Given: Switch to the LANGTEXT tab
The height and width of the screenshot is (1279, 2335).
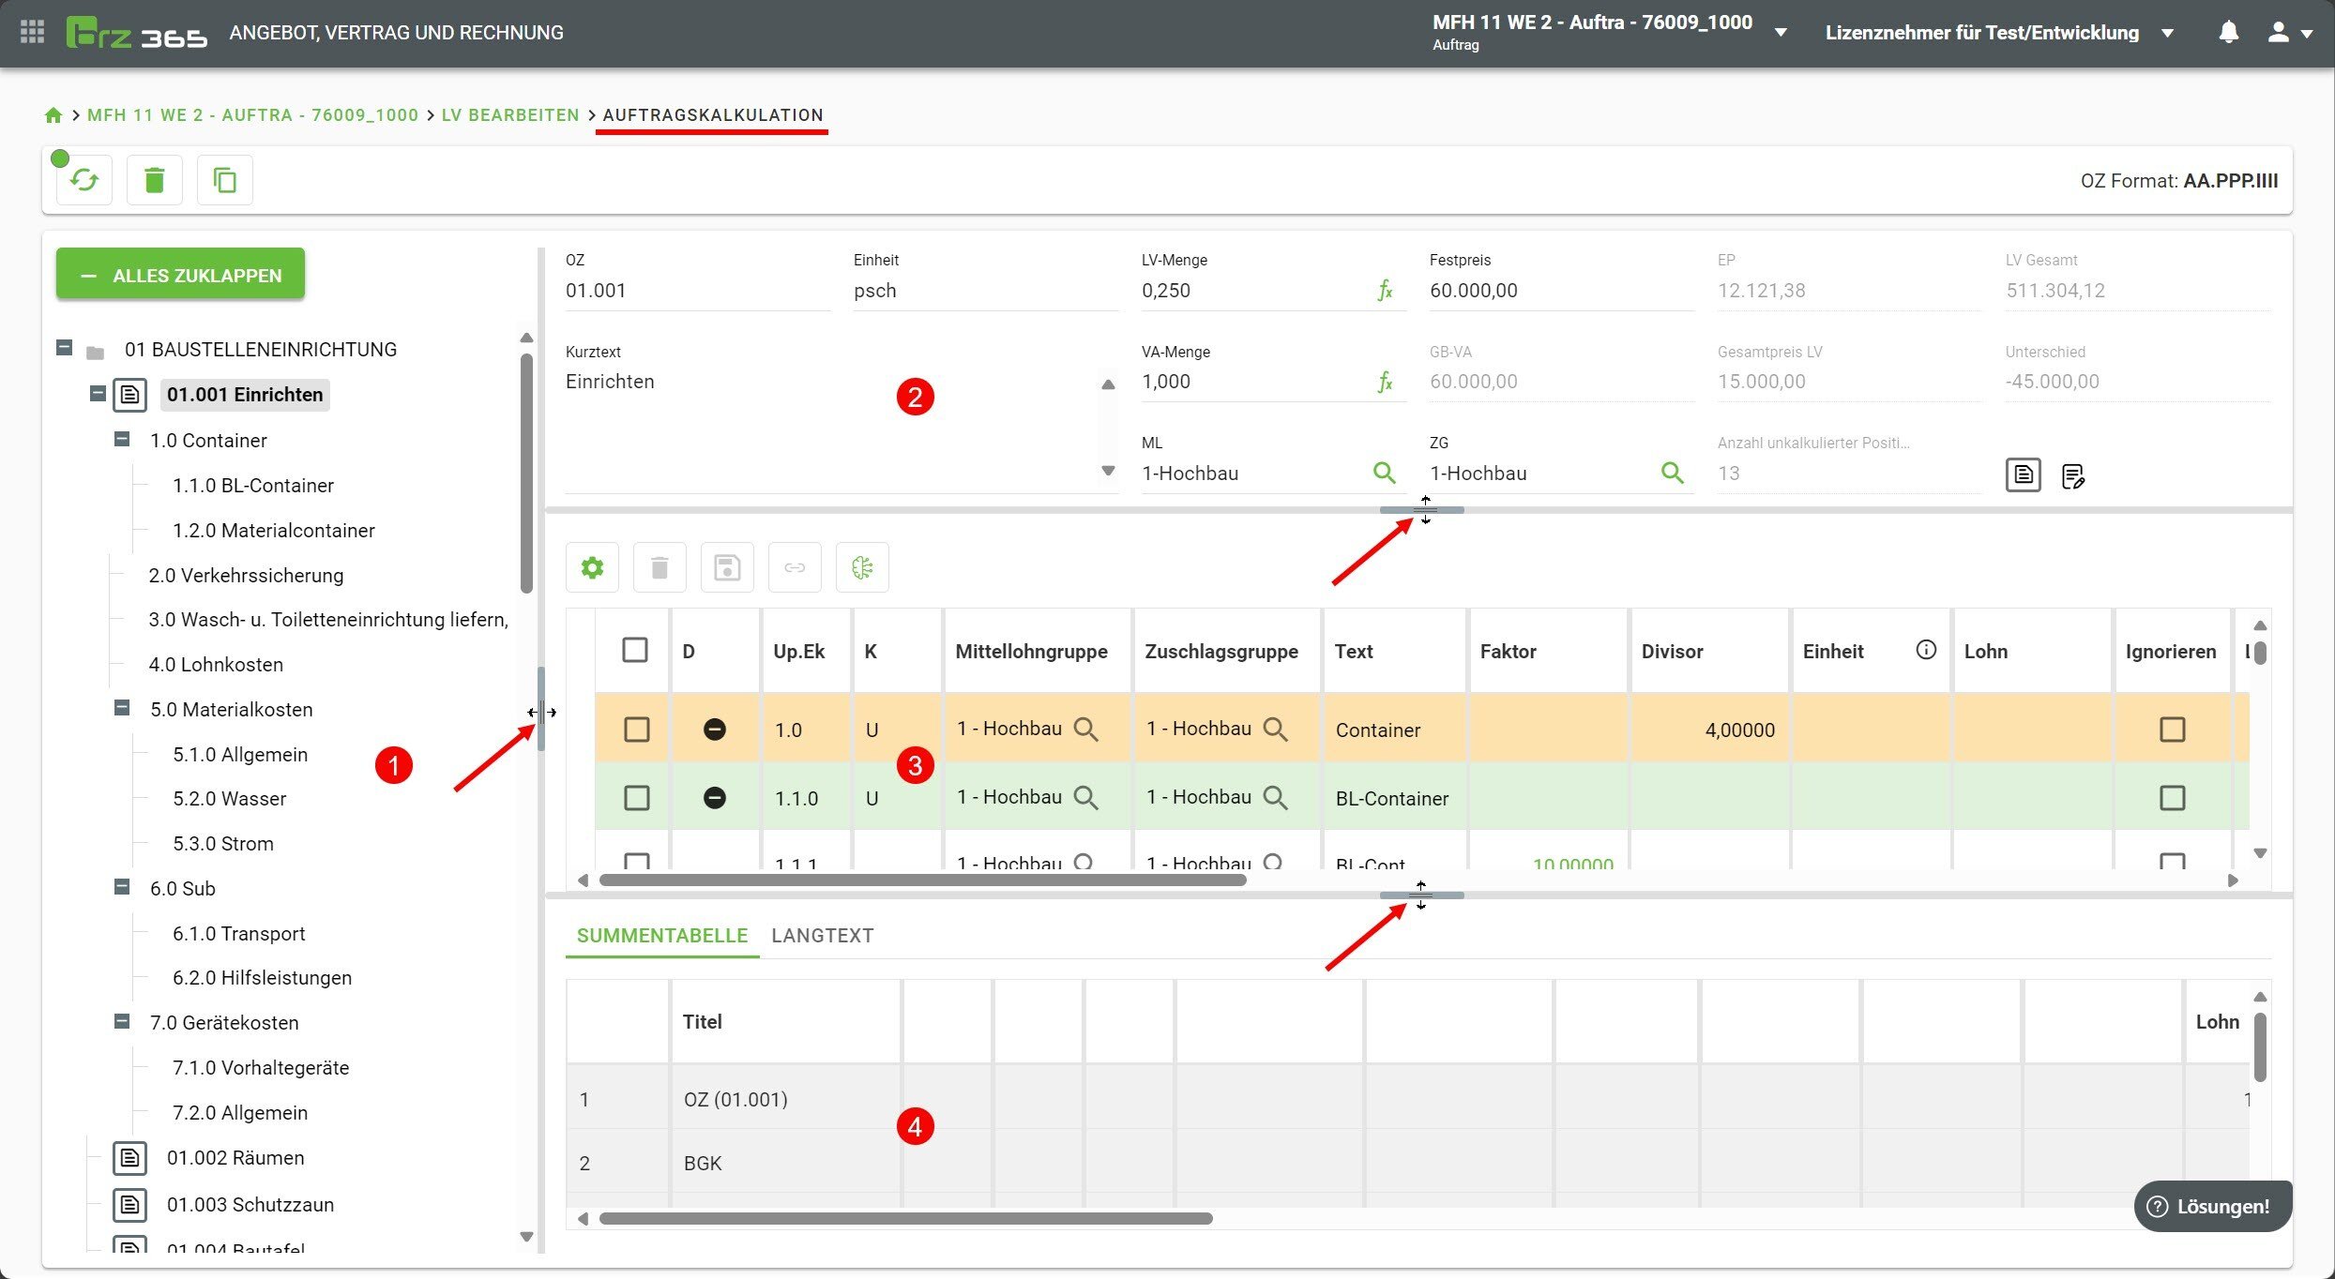Looking at the screenshot, I should point(822,935).
